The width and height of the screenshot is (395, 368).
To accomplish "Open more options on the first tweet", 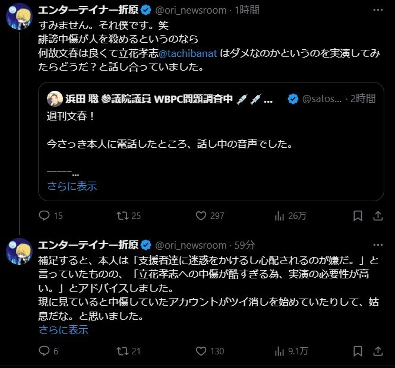I will coord(377,10).
